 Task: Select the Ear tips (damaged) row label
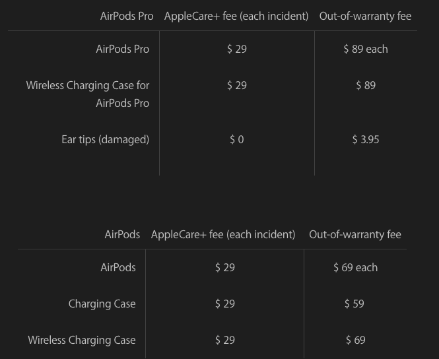(105, 139)
